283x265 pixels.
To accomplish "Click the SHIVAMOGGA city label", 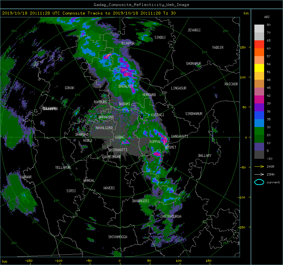I will [118, 237].
